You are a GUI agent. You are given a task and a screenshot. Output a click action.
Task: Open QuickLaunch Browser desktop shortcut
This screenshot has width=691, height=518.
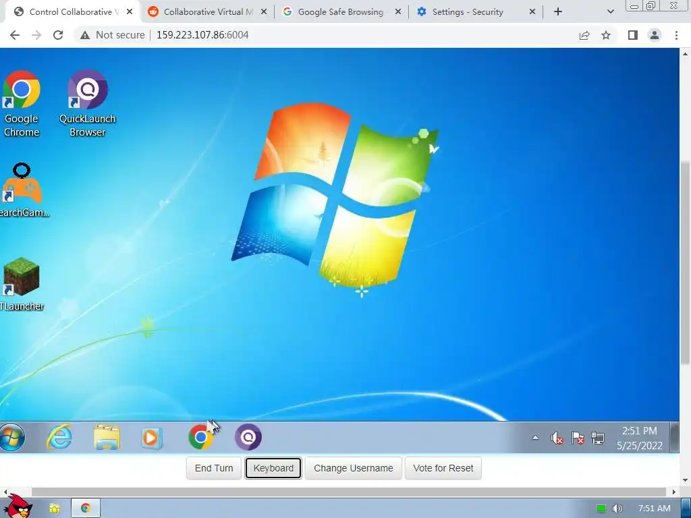point(87,104)
